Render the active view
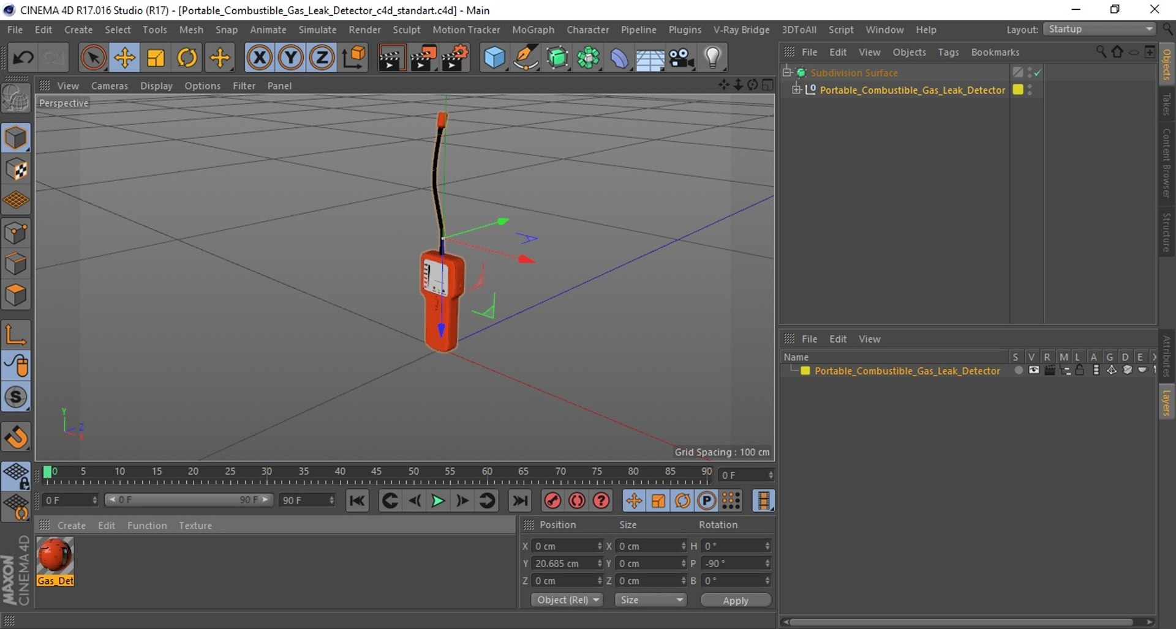Screen dimensions: 1176x629 [x=391, y=58]
